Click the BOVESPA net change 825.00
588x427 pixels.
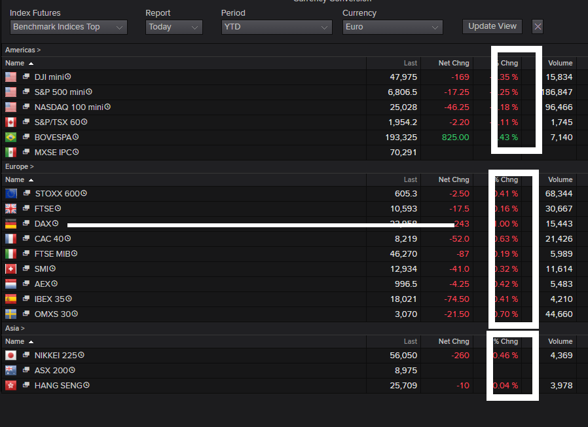tap(455, 138)
